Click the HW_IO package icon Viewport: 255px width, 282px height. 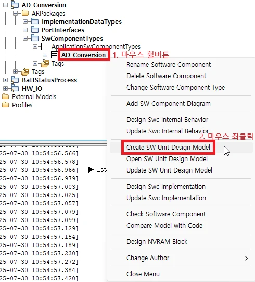coord(15,88)
